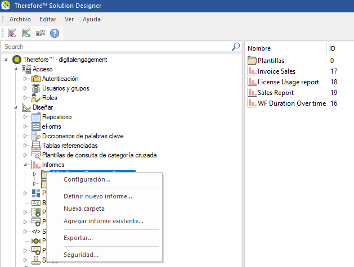Open the Ayuda menu
Image resolution: width=354 pixels, height=267 pixels.
(x=91, y=19)
